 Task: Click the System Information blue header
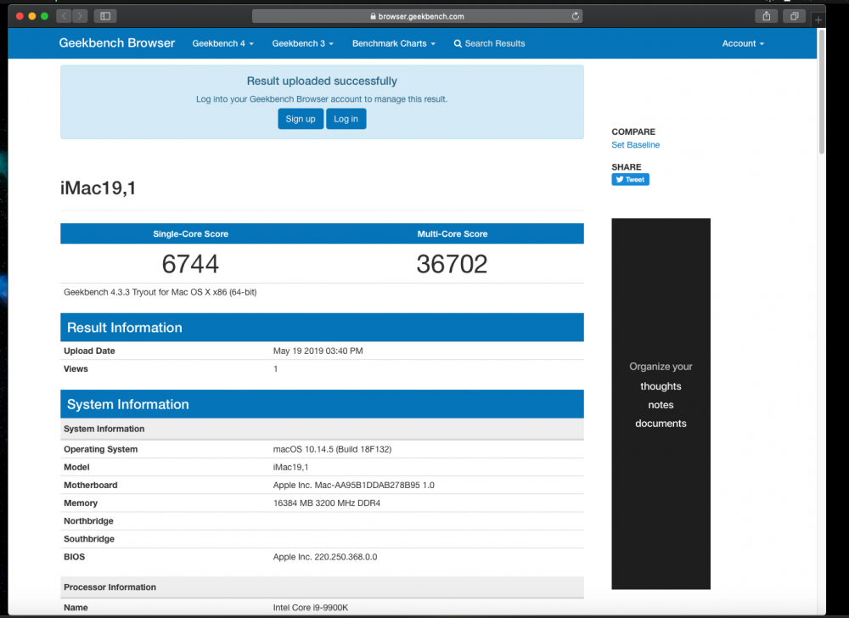tap(322, 404)
